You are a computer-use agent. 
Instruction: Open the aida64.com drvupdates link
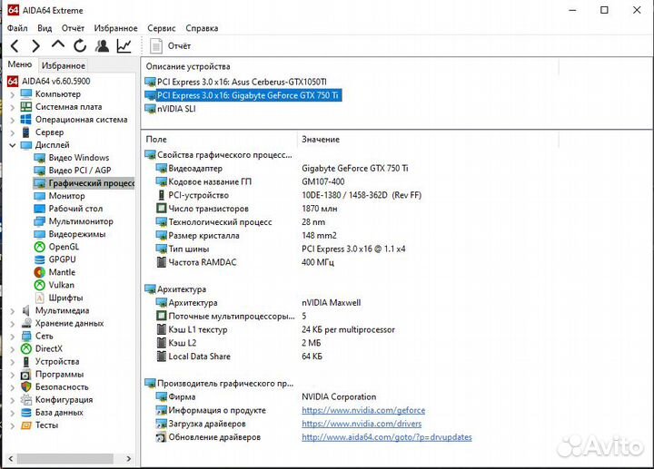tap(387, 437)
